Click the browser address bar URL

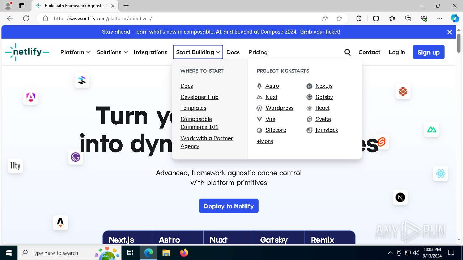(x=103, y=18)
